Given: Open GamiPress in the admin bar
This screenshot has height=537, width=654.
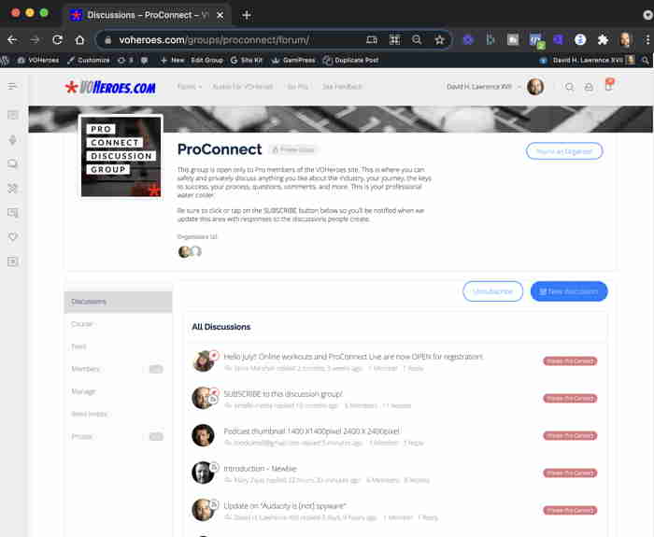Looking at the screenshot, I should coord(293,61).
